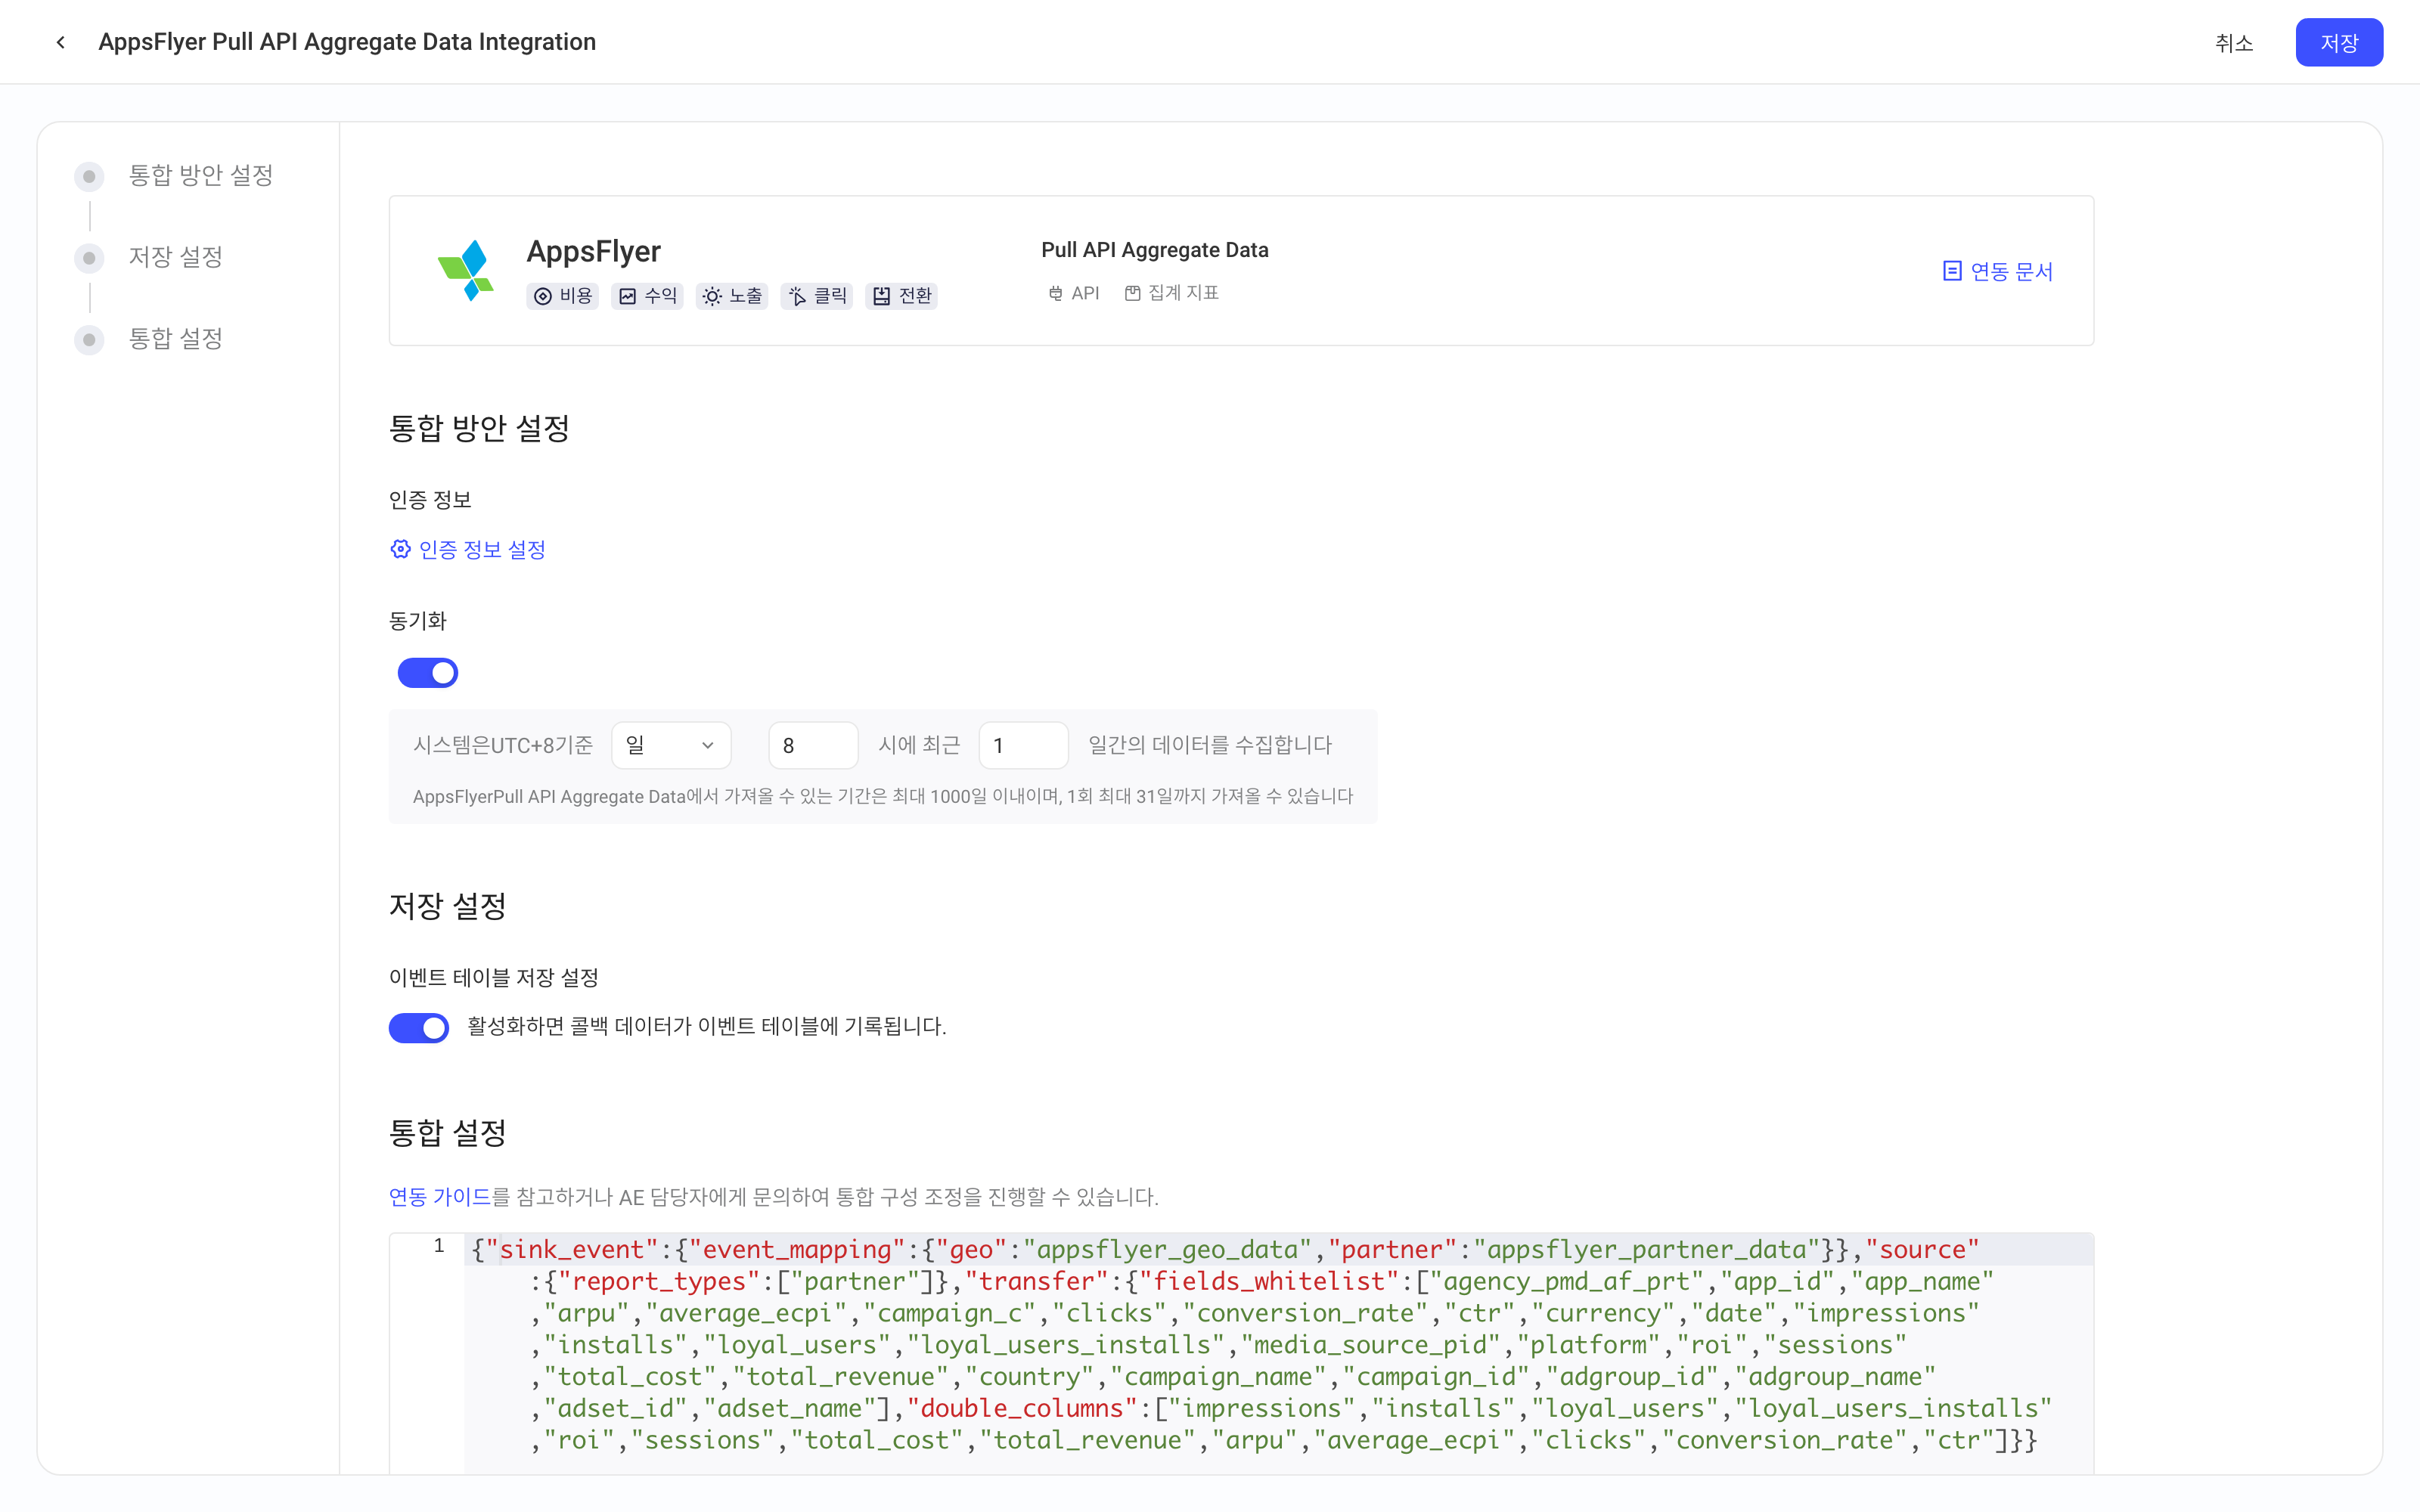The height and width of the screenshot is (1512, 2420).
Task: Jump to 통합 방안 설정 step
Action: pos(201,175)
